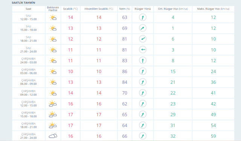The image size is (241, 141).
Task: Click the SALI 12.00 - 15.00 time cell
Action: click(x=29, y=18)
